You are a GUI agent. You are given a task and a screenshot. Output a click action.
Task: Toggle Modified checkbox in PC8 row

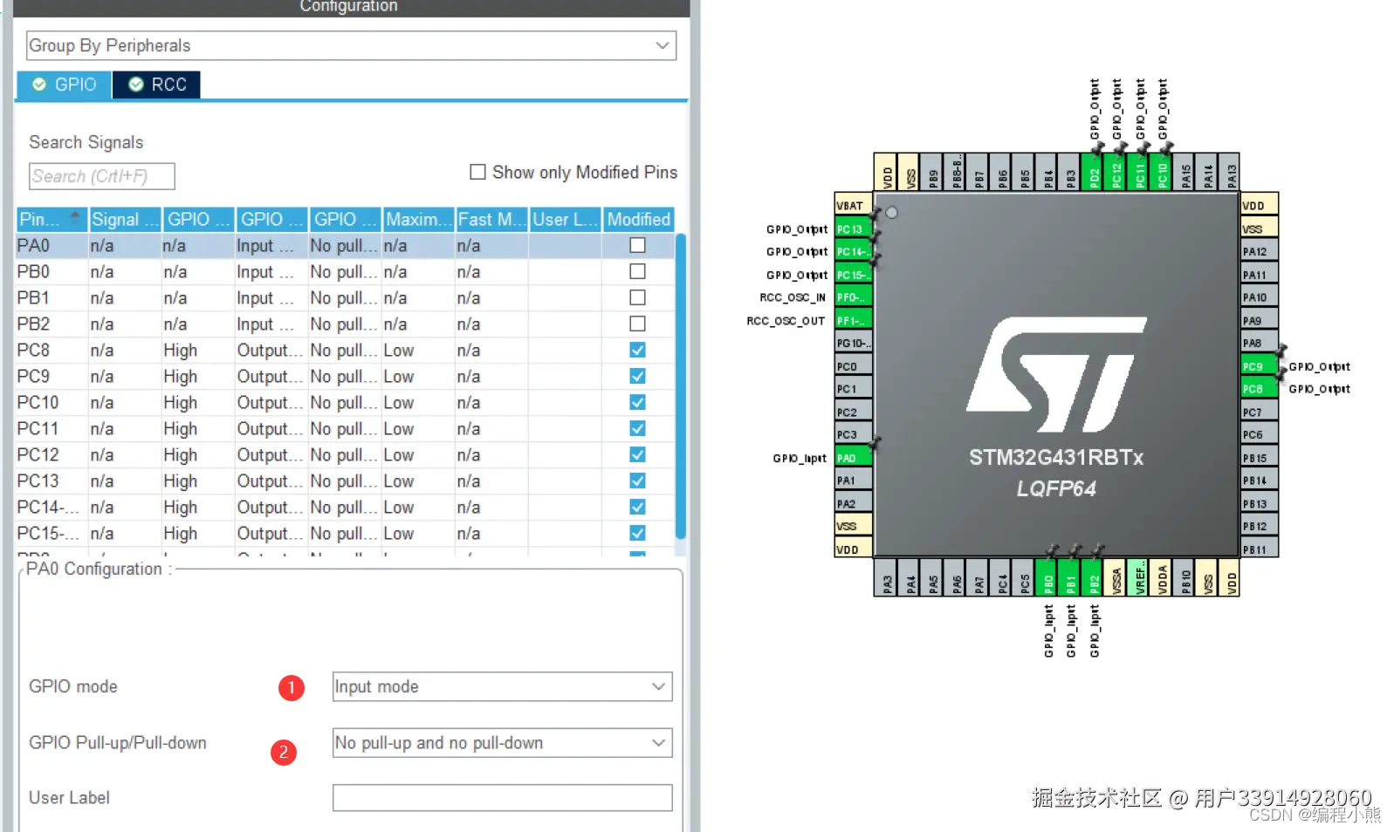[x=638, y=351]
